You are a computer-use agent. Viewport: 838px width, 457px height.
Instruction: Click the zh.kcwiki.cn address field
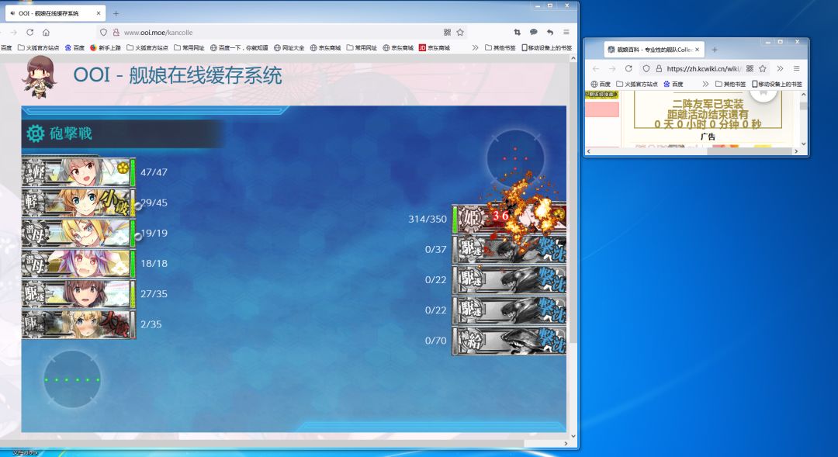click(x=704, y=68)
